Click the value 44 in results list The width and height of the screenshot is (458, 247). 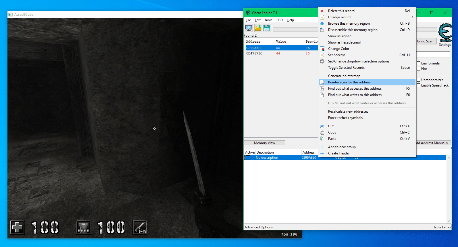coord(278,53)
